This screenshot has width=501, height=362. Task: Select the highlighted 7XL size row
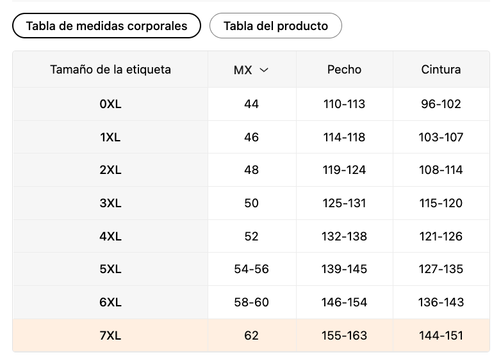(x=251, y=336)
